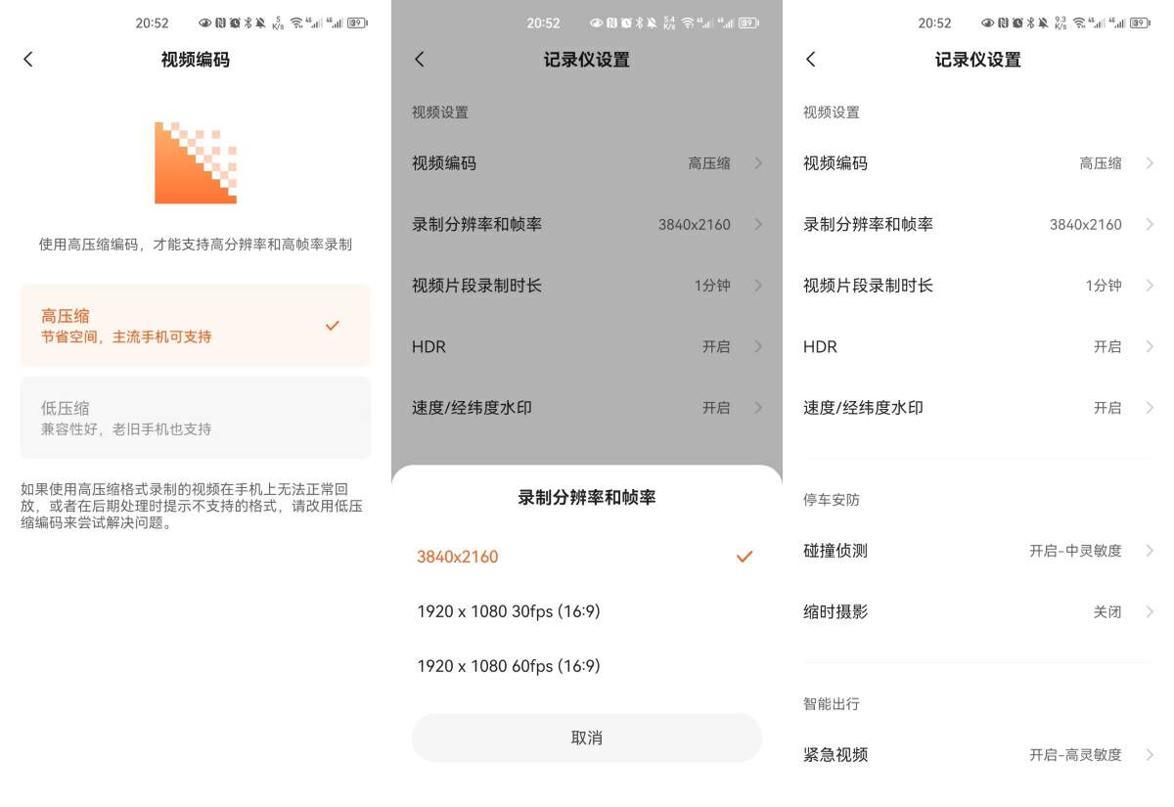
Task: Tap the back arrow on the 记录仪设置 page
Action: tap(419, 59)
